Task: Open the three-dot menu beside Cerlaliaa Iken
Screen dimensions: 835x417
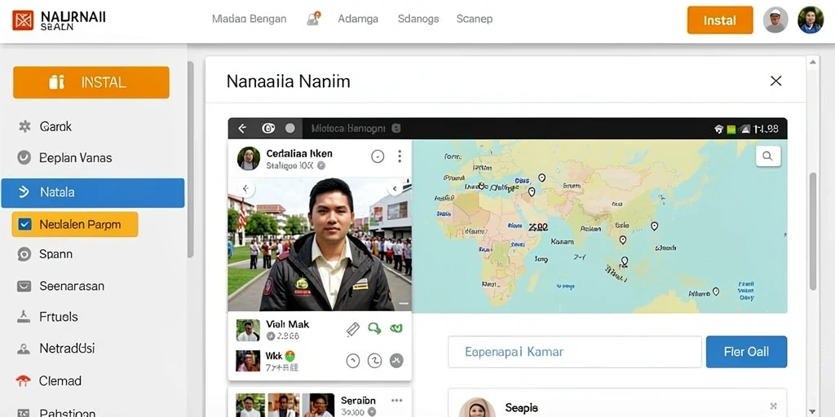Action: 400,156
